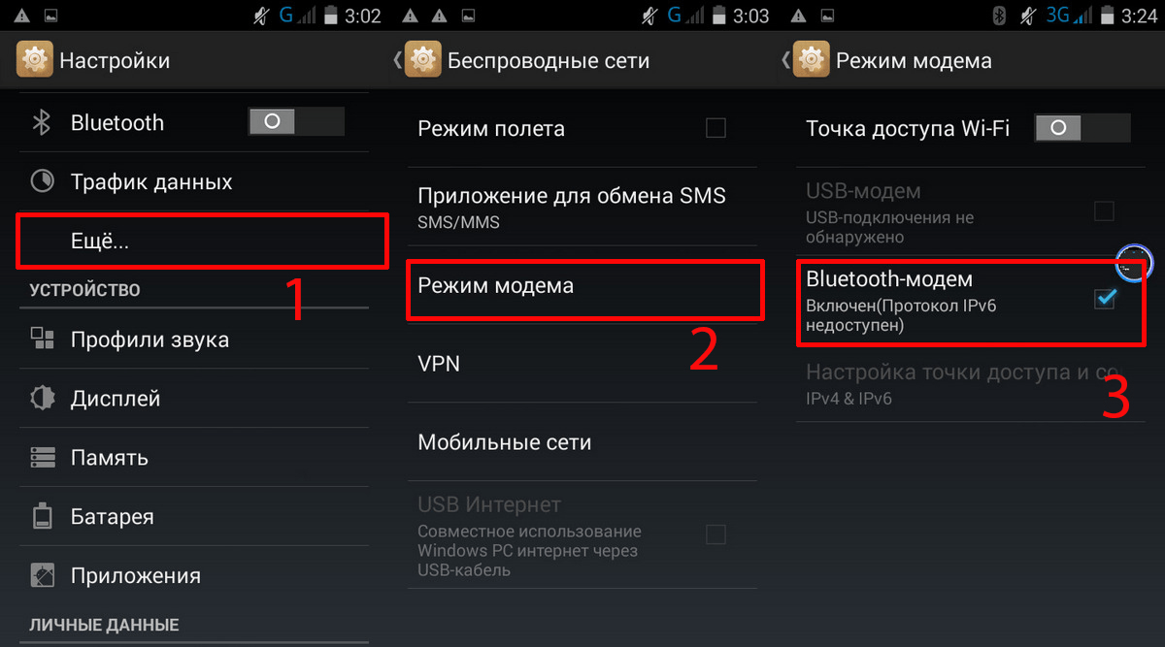Tap the Дисплей brightness icon
The image size is (1165, 647).
click(x=43, y=399)
